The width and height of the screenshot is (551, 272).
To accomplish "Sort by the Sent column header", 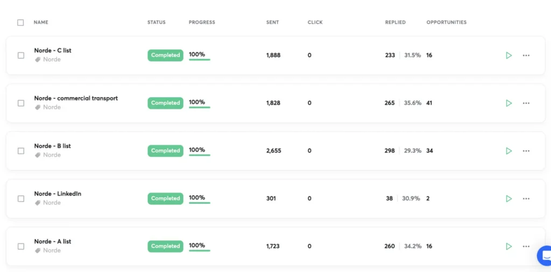I will point(272,23).
